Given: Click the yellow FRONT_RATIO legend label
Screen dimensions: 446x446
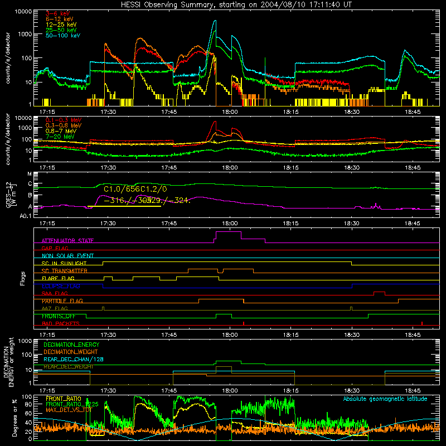Looking at the screenshot, I should 64,399.
